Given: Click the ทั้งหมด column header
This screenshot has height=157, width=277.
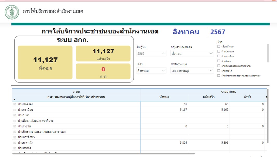Looking at the screenshot, I should [164, 97].
